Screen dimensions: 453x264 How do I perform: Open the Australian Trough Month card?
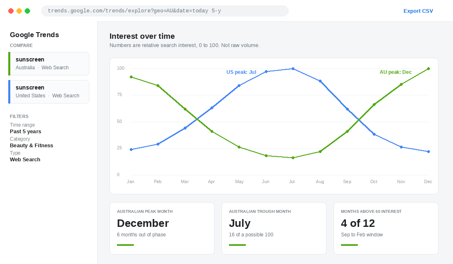(274, 229)
